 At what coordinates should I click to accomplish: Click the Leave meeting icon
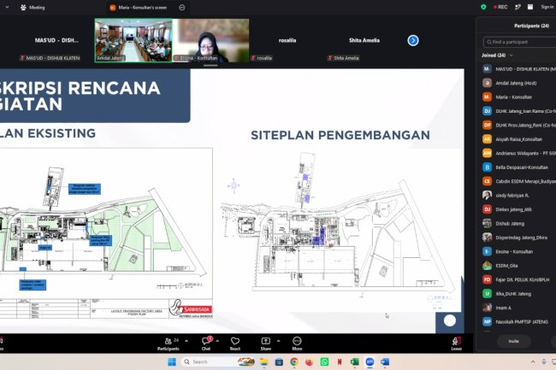[456, 344]
